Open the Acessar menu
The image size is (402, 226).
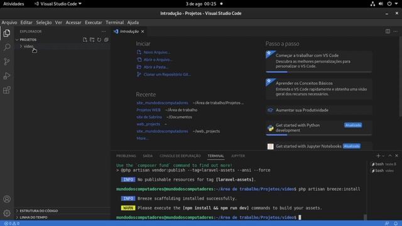[x=73, y=23]
